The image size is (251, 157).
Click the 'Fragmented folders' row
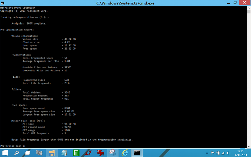pos(46,95)
